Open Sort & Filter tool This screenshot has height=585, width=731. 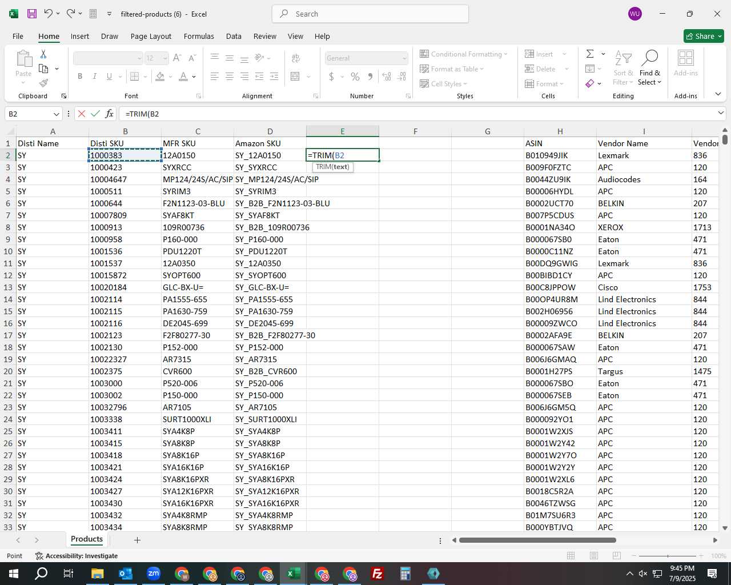[623, 69]
